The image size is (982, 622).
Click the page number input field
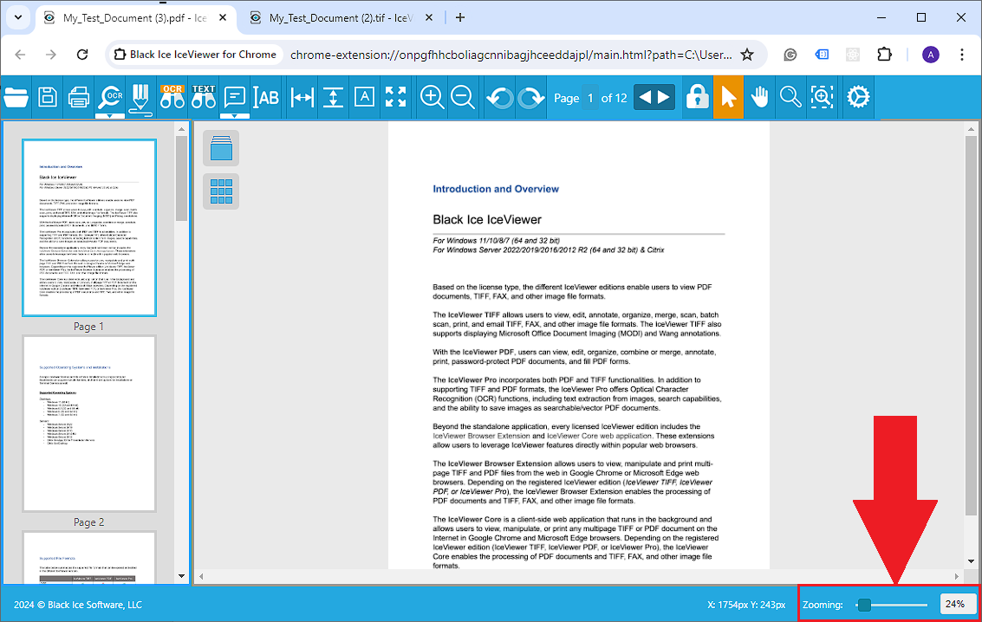(x=589, y=98)
